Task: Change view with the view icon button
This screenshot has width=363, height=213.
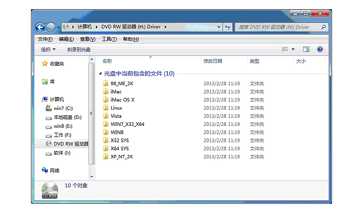Action: click(285, 49)
